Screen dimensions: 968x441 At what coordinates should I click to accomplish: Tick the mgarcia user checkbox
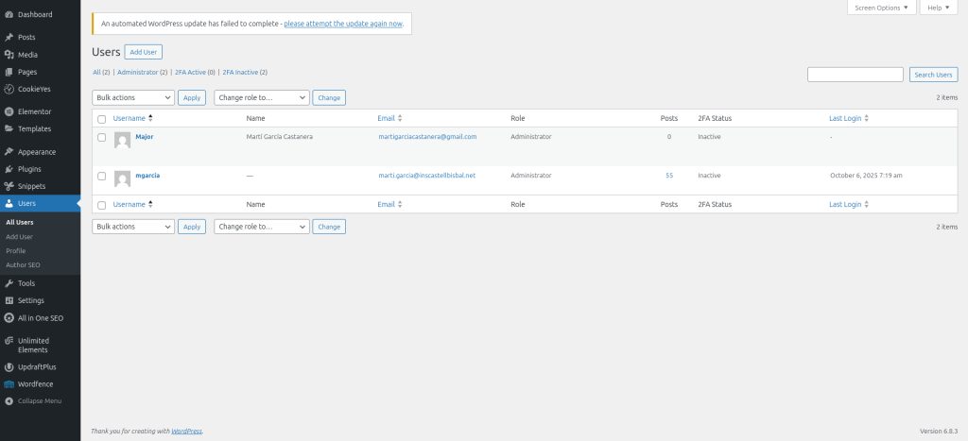(x=102, y=176)
